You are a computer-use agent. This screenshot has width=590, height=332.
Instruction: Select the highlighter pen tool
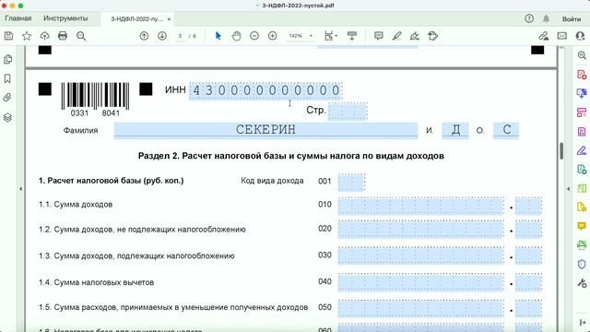[x=396, y=36]
